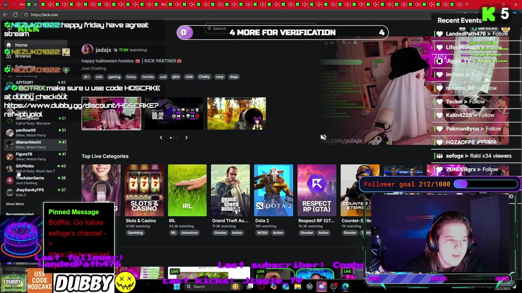Image resolution: width=522 pixels, height=293 pixels.
Task: Select the ghost-costume stream carousel thumbnail
Action: (111, 114)
